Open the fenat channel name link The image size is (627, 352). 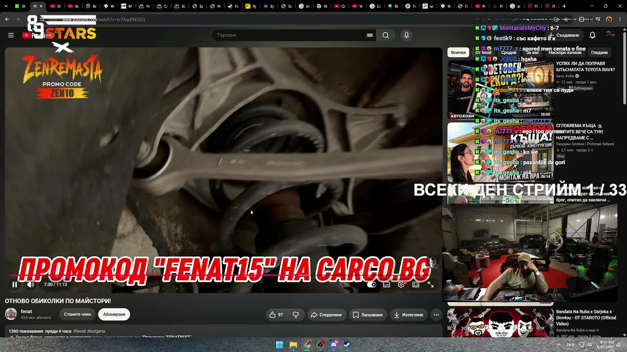coord(26,311)
